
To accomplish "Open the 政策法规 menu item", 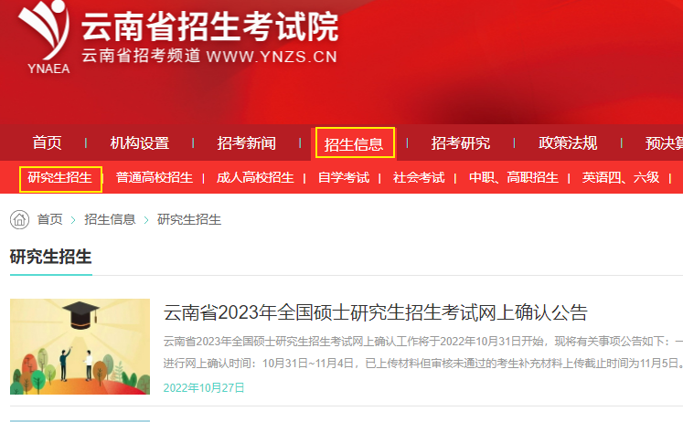I will 568,142.
